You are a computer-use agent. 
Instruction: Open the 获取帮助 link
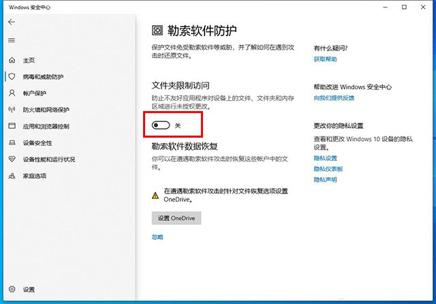(325, 59)
